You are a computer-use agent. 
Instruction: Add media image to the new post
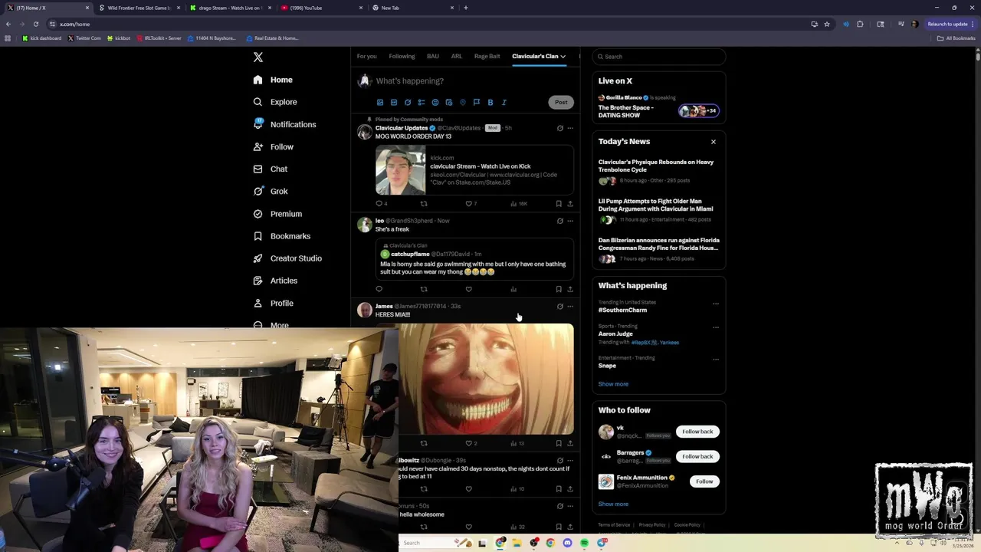pyautogui.click(x=380, y=102)
